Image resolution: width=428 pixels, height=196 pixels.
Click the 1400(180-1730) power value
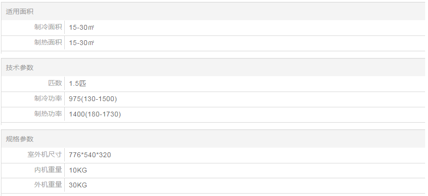click(x=95, y=115)
